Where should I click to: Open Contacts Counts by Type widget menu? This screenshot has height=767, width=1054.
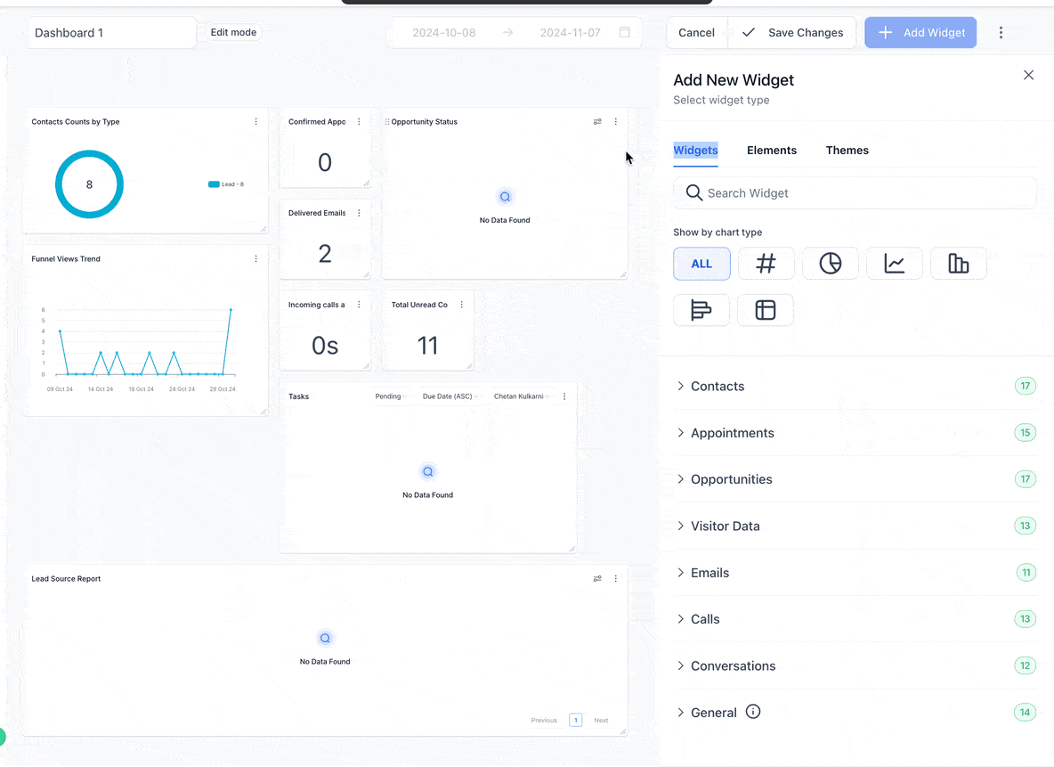[x=256, y=122]
